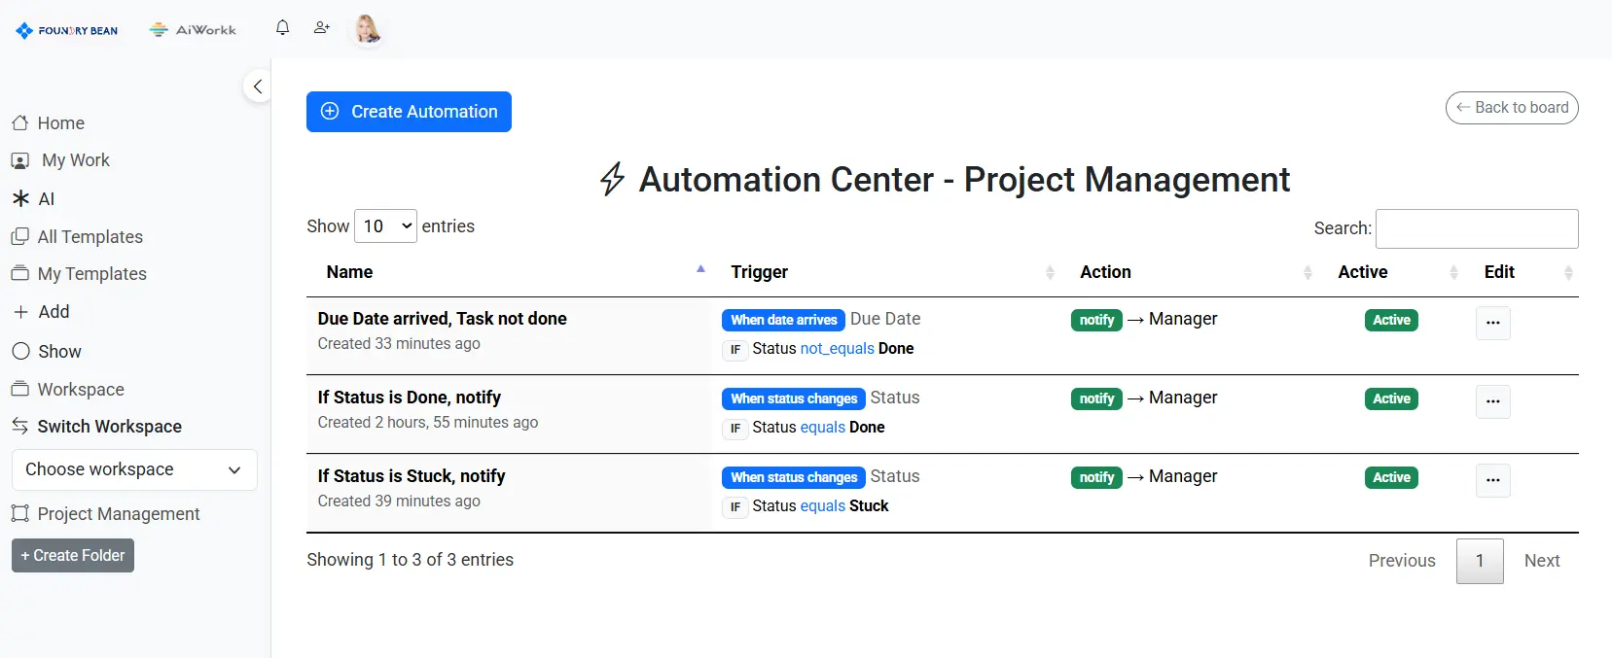Open All Templates in sidebar
Viewport: 1612px width, 658px height.
pyautogui.click(x=77, y=237)
